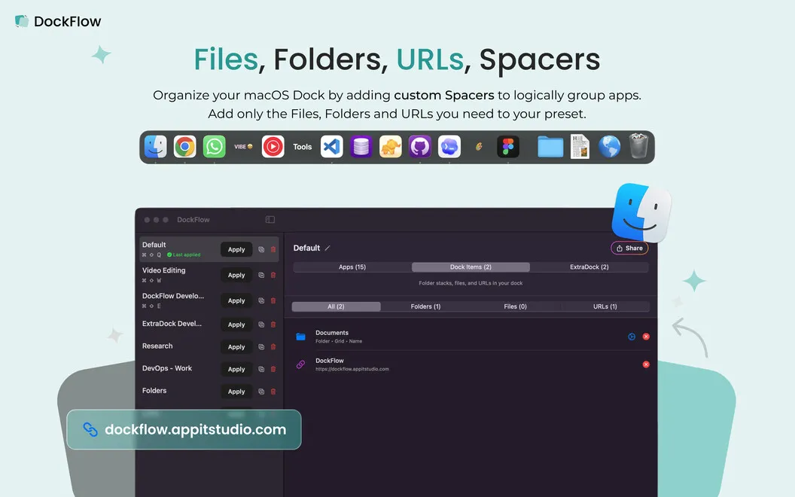Click the Documents item name

point(331,333)
